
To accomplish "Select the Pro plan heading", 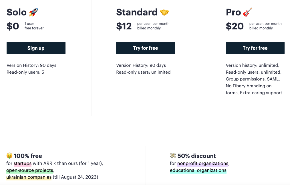I will (x=233, y=12).
